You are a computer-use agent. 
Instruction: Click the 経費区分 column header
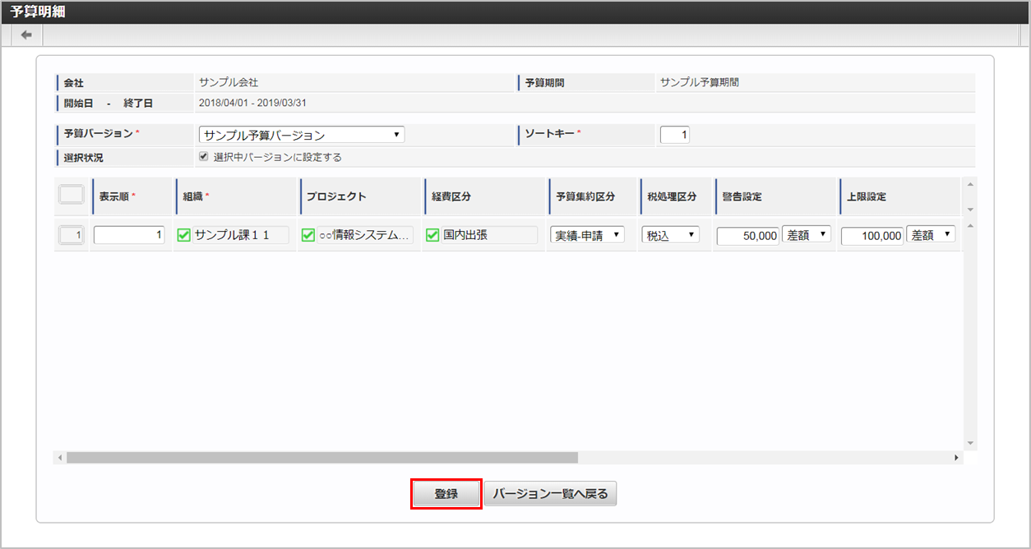coord(484,197)
